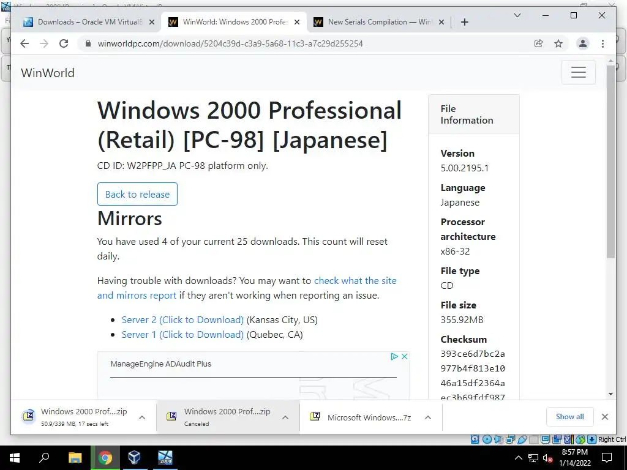View site security lock info
The height and width of the screenshot is (470, 627).
[88, 43]
